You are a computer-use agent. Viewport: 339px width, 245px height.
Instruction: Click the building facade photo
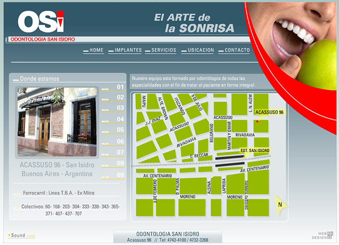(57, 121)
